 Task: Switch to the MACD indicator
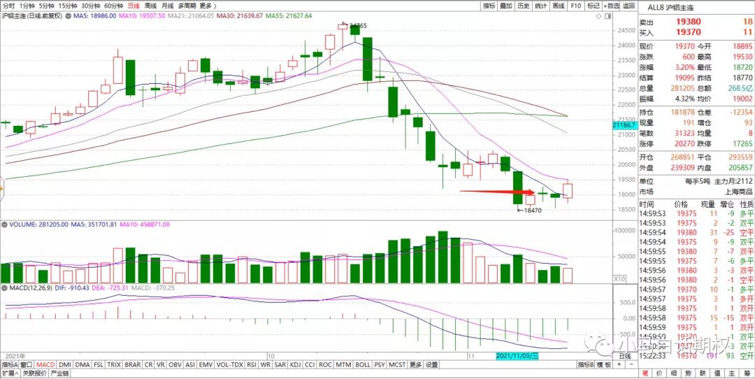tap(45, 364)
